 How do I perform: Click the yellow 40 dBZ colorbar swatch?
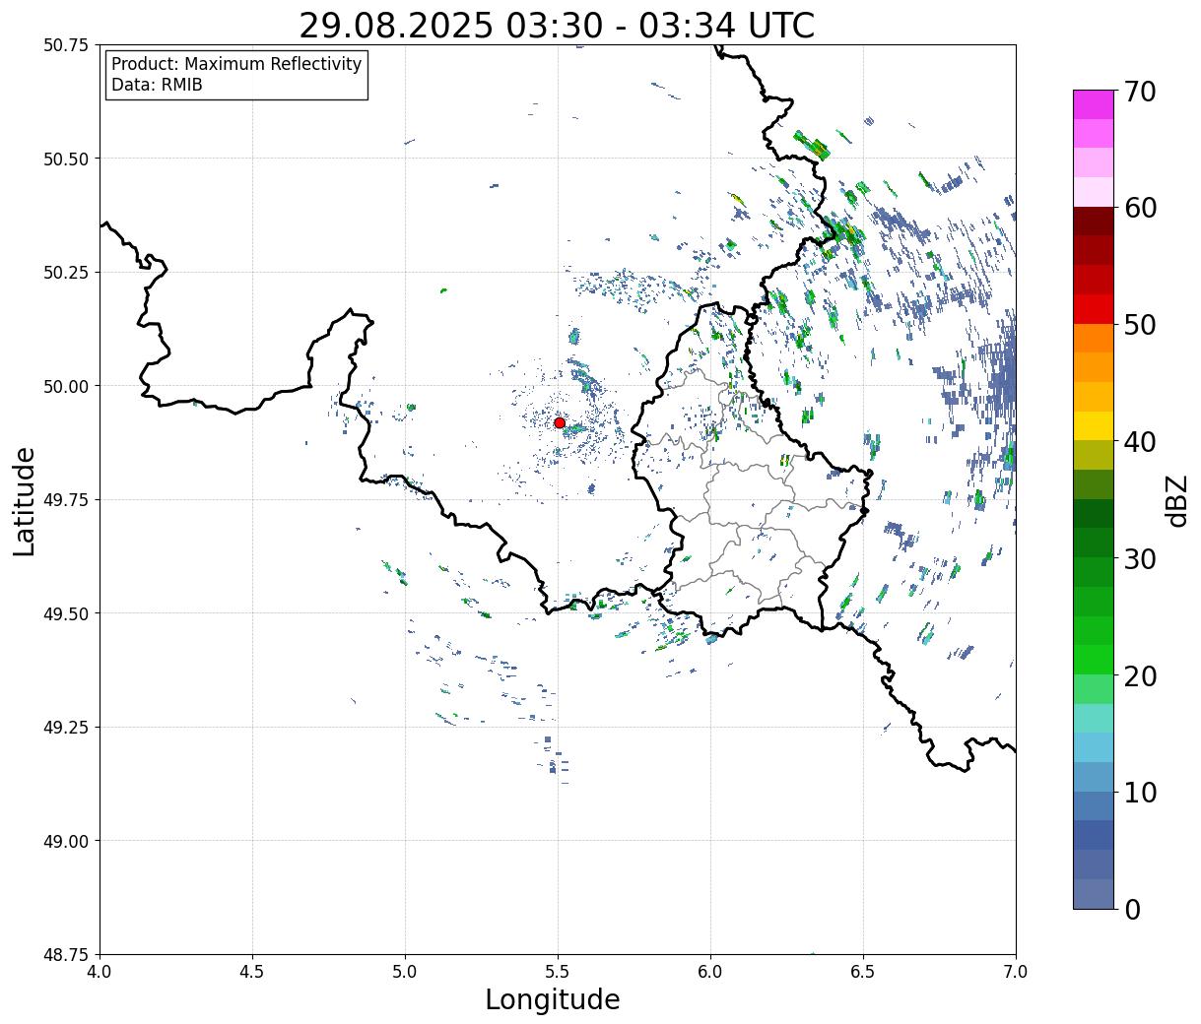[1094, 426]
